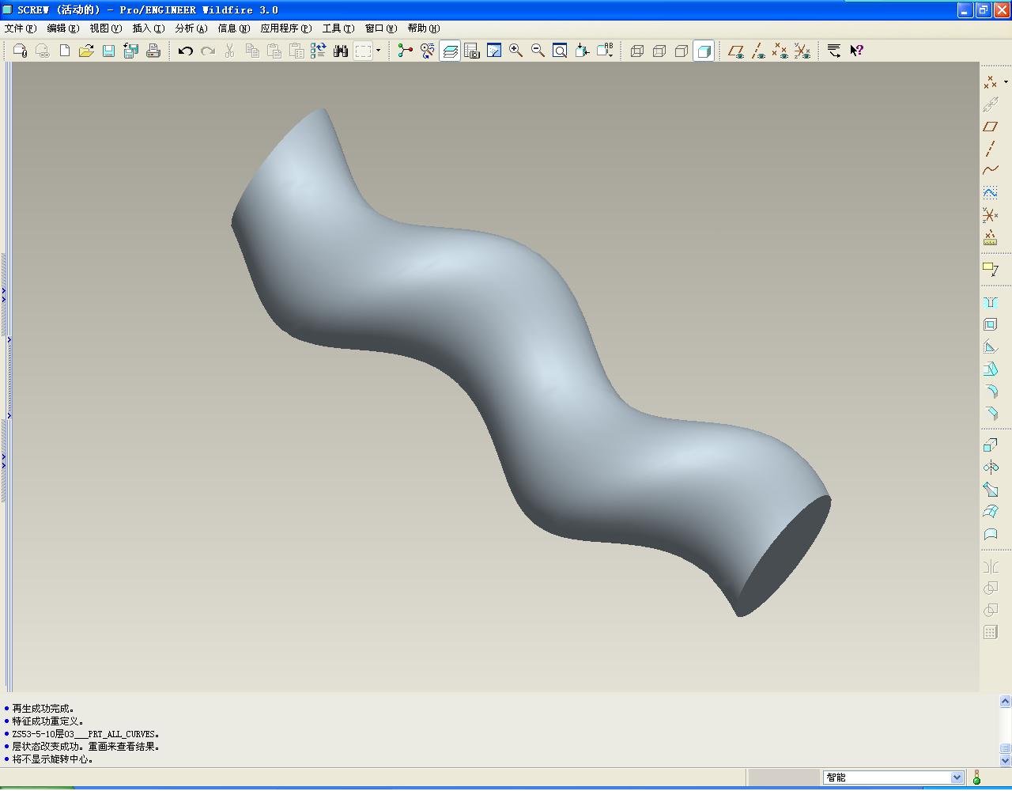Toggle coordinate systems display

[802, 51]
